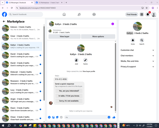Click Katlyn's profile photo beside quick responses

pos(51,103)
